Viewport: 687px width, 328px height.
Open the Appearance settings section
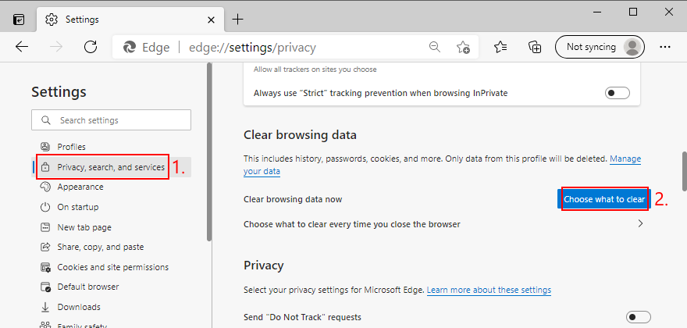(x=80, y=187)
